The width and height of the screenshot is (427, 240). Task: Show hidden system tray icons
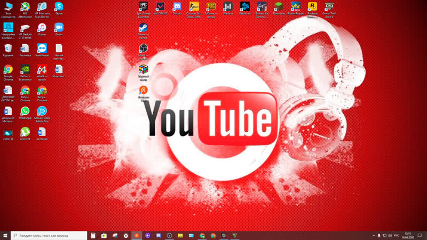[x=374, y=236]
